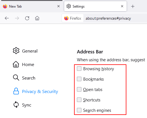Reload the current page
The image size is (147, 118).
pyautogui.click(x=27, y=18)
